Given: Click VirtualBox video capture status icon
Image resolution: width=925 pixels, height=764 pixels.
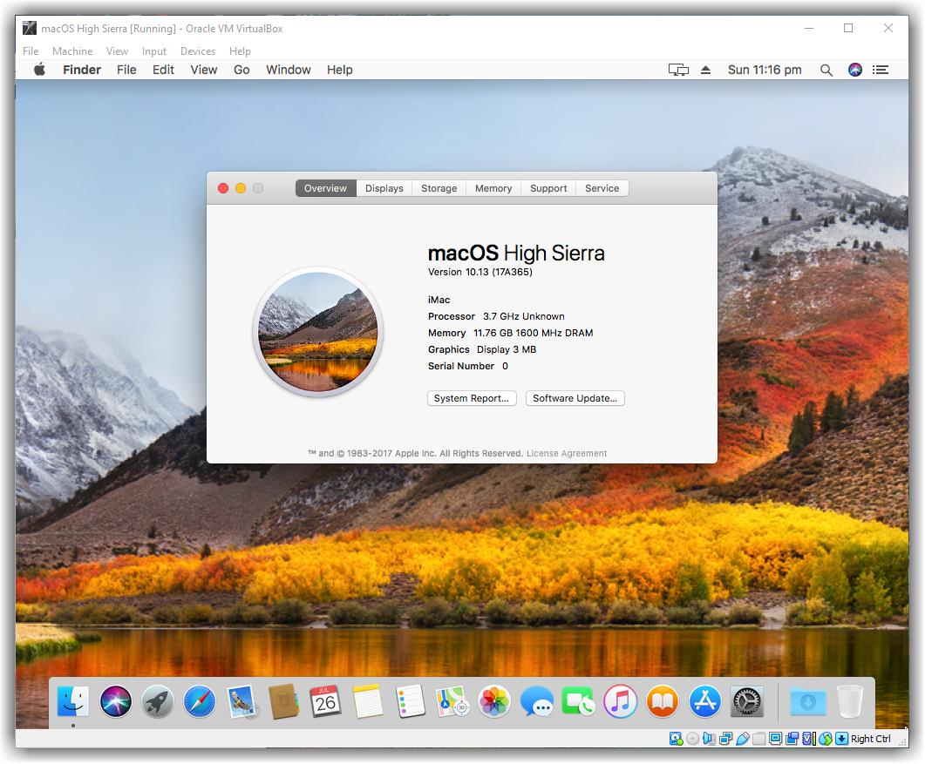Looking at the screenshot, I should [792, 739].
